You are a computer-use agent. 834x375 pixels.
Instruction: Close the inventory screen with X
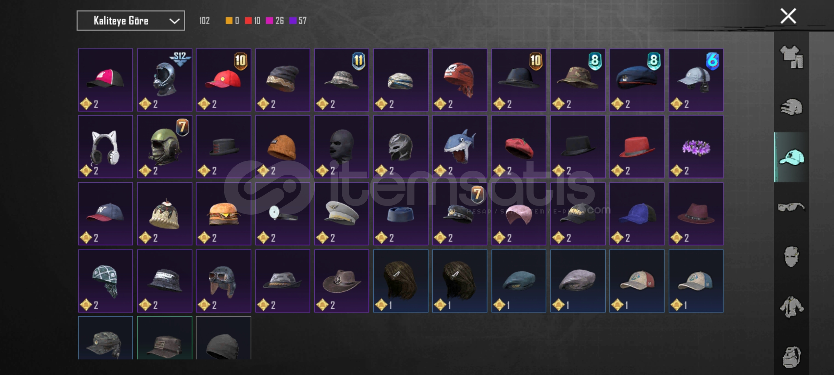point(788,16)
